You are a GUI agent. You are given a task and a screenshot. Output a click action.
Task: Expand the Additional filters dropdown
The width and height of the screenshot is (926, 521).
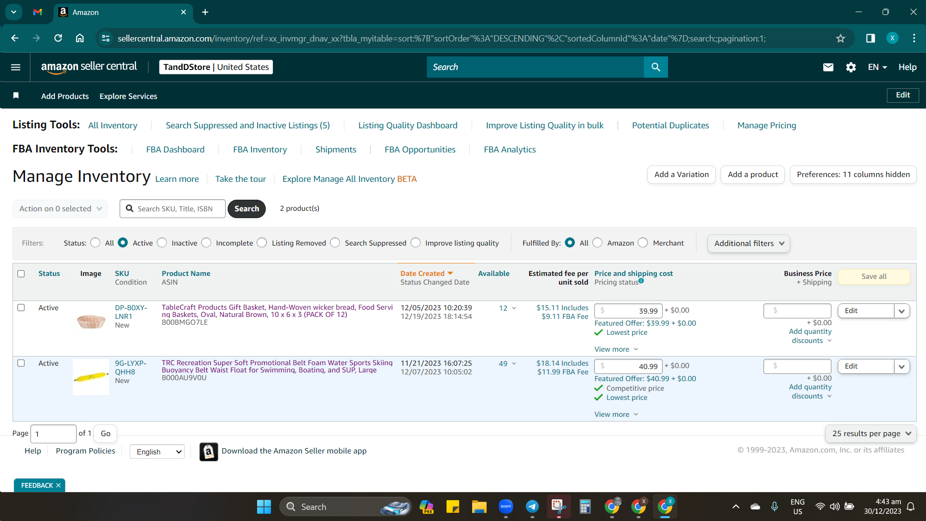pos(749,243)
